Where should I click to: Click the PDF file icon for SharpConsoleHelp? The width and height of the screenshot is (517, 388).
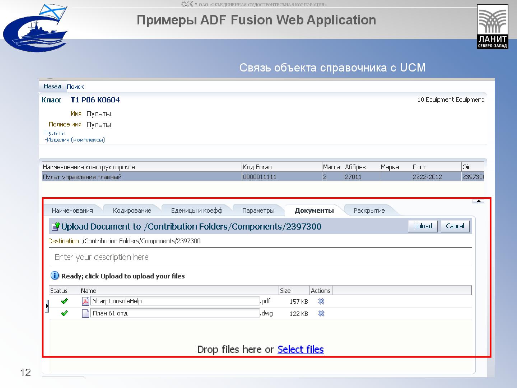[85, 301]
